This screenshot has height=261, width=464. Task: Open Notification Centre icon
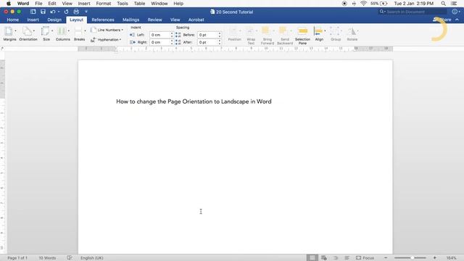tap(454, 4)
